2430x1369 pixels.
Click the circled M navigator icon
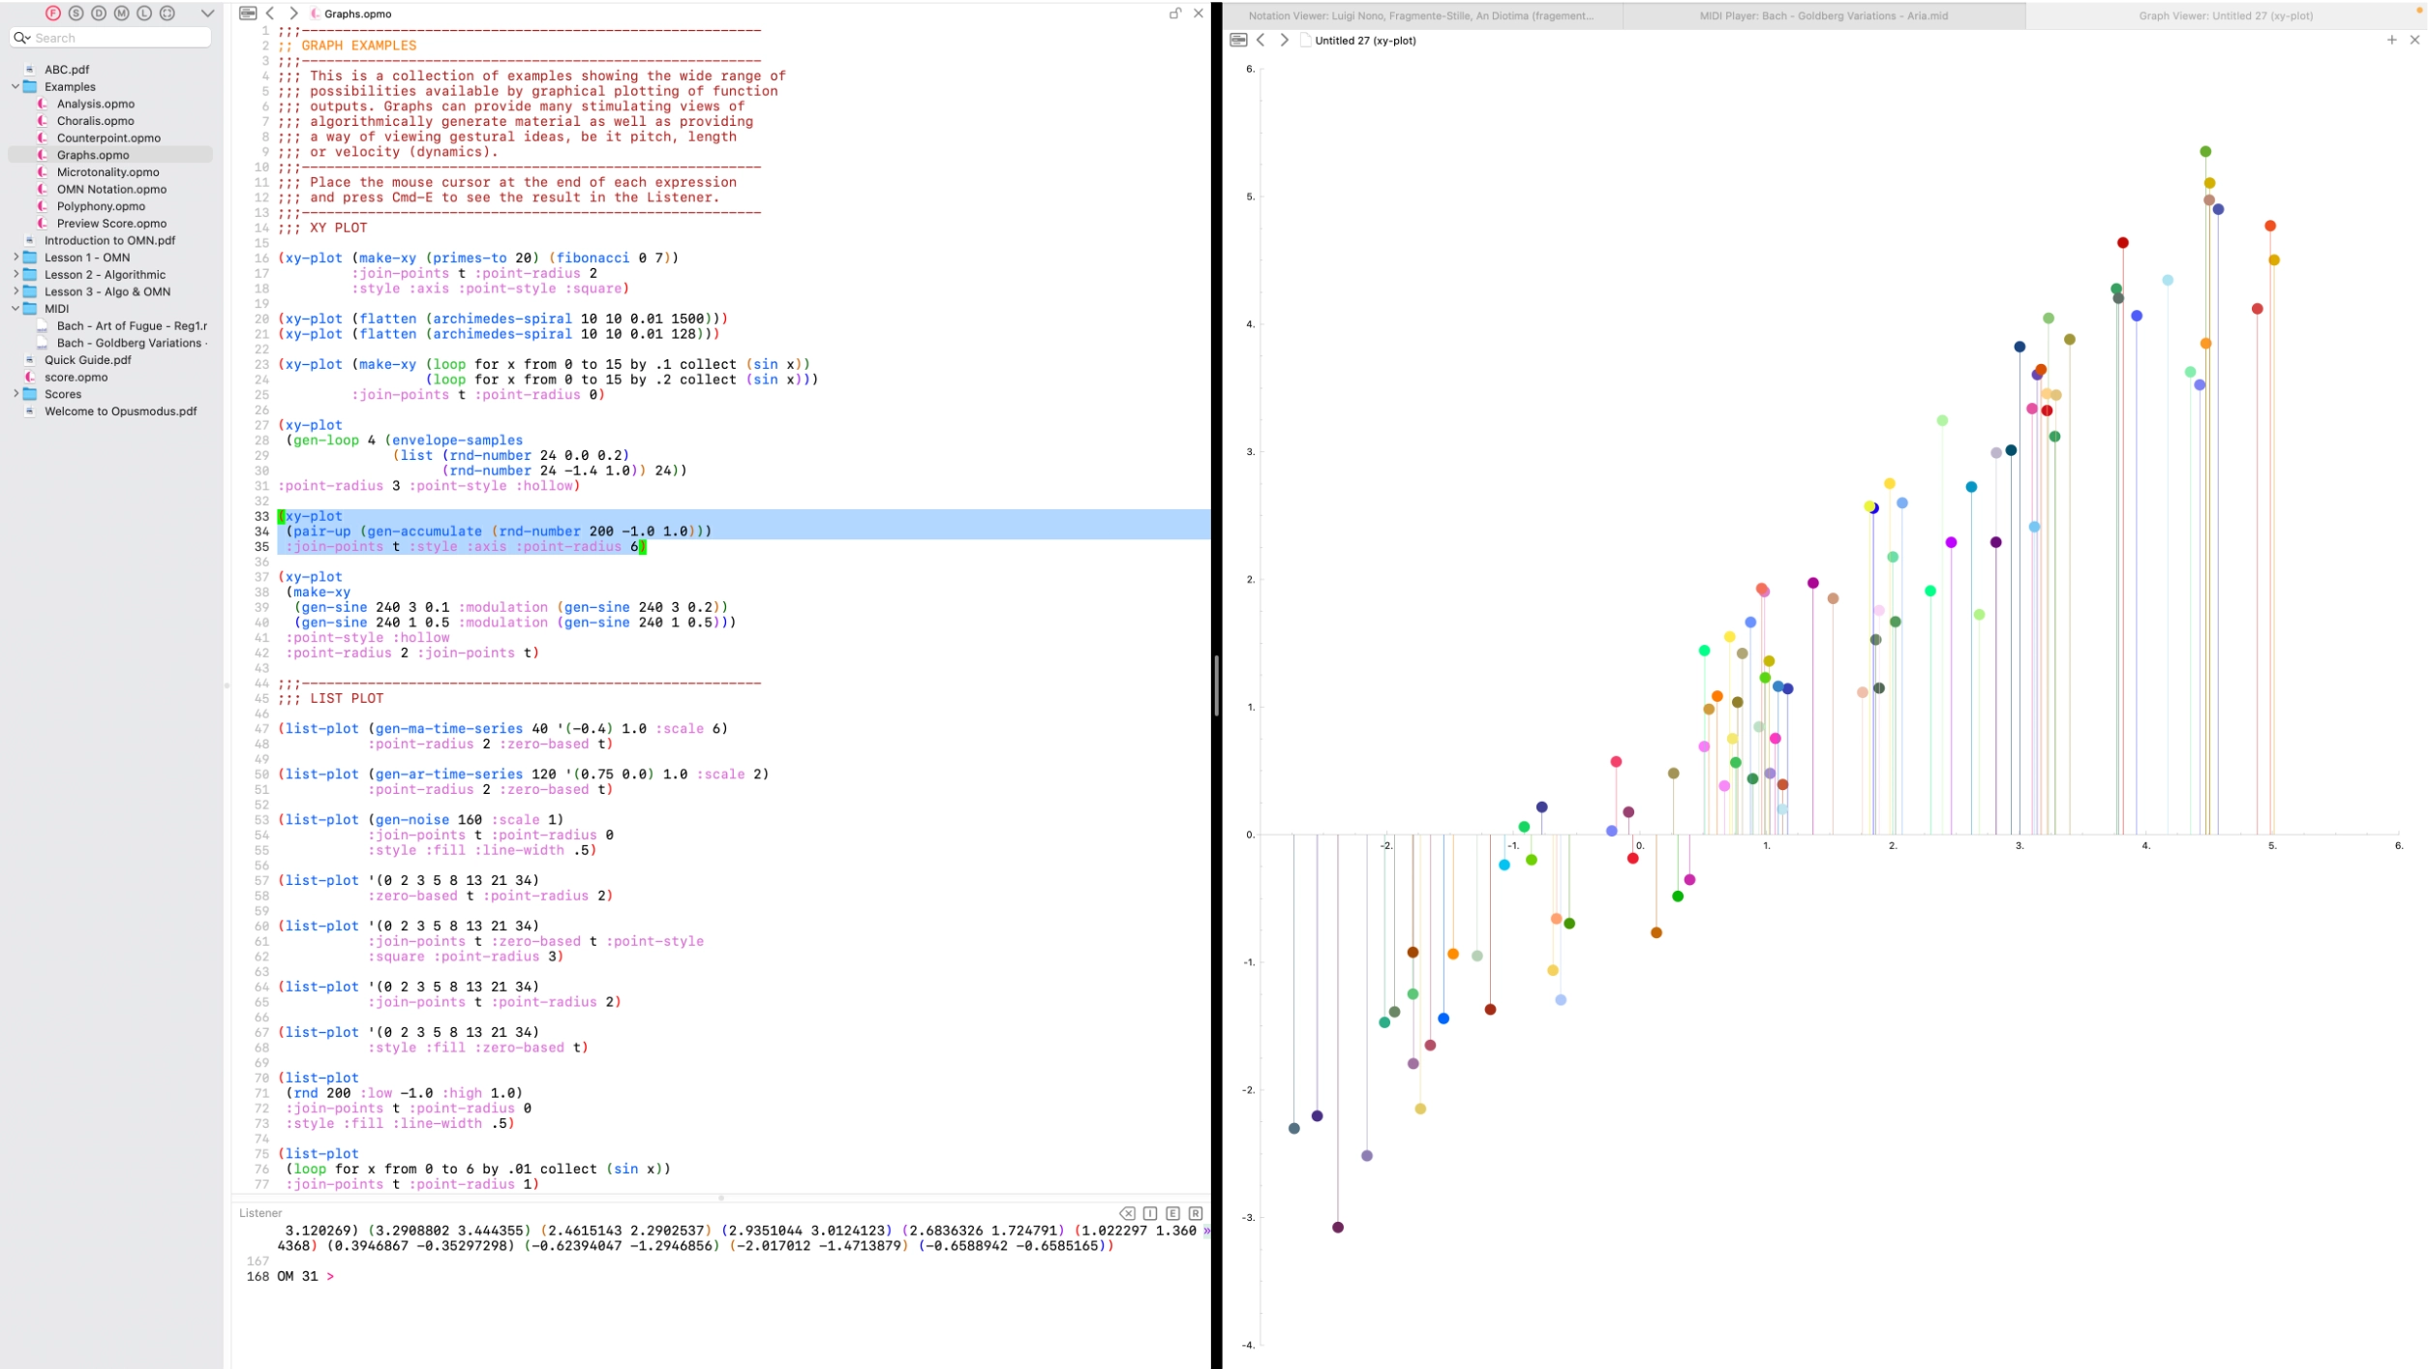tap(121, 14)
